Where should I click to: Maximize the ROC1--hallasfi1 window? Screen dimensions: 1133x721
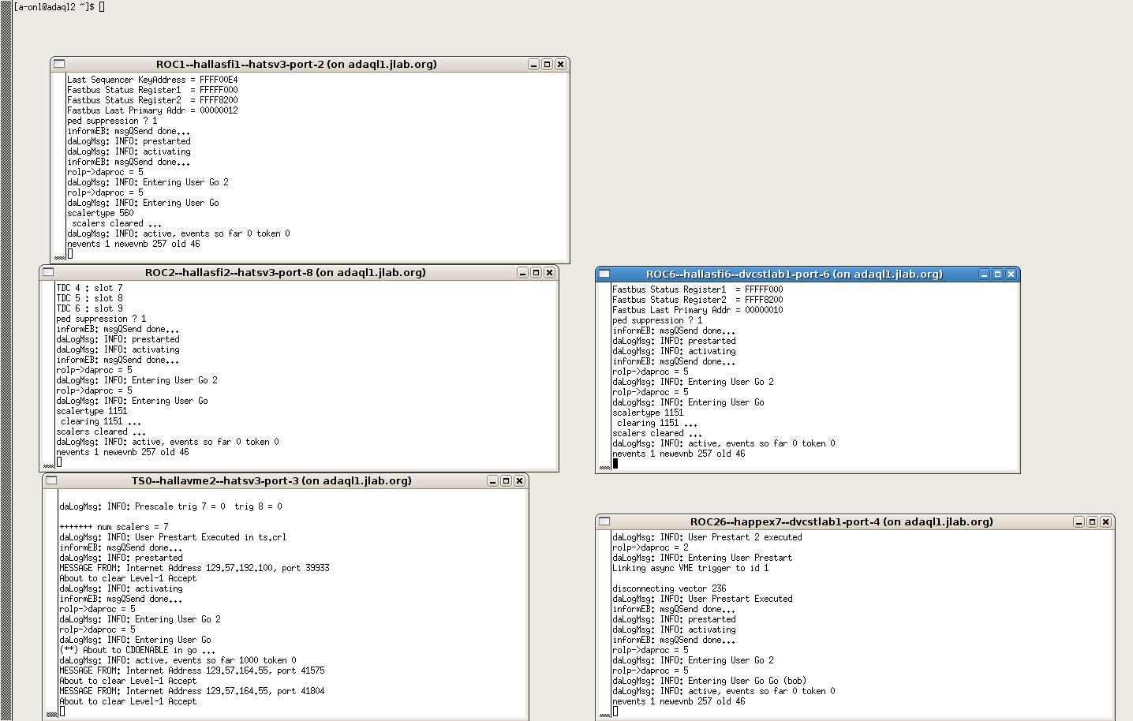click(x=547, y=65)
